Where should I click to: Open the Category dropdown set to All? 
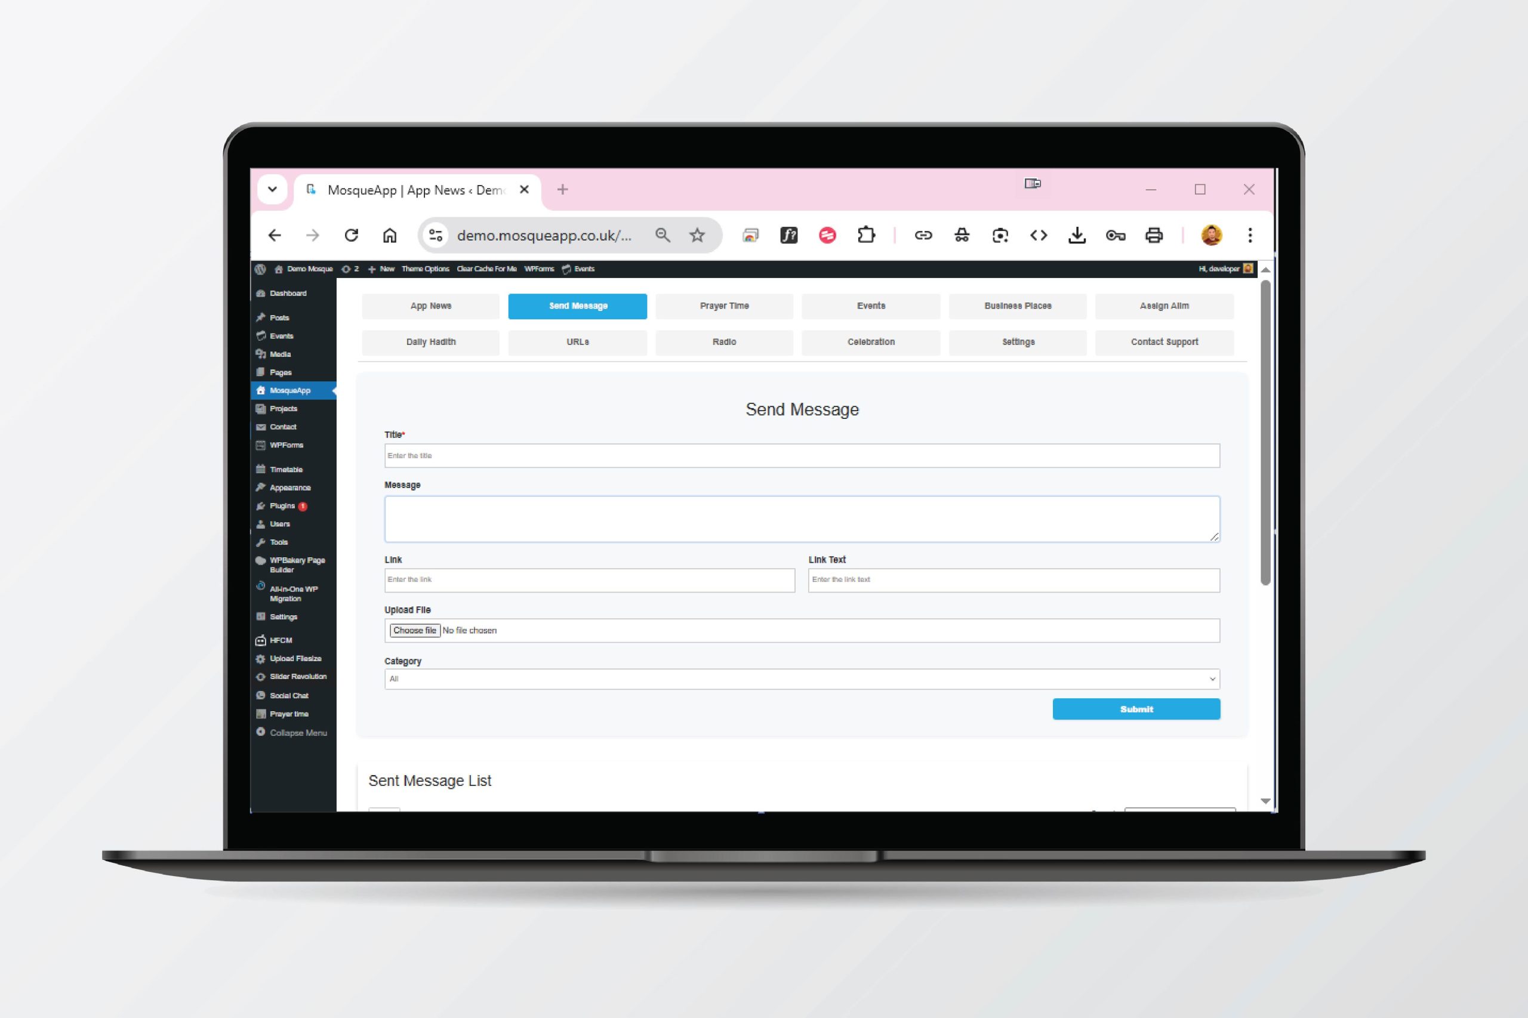pos(802,679)
